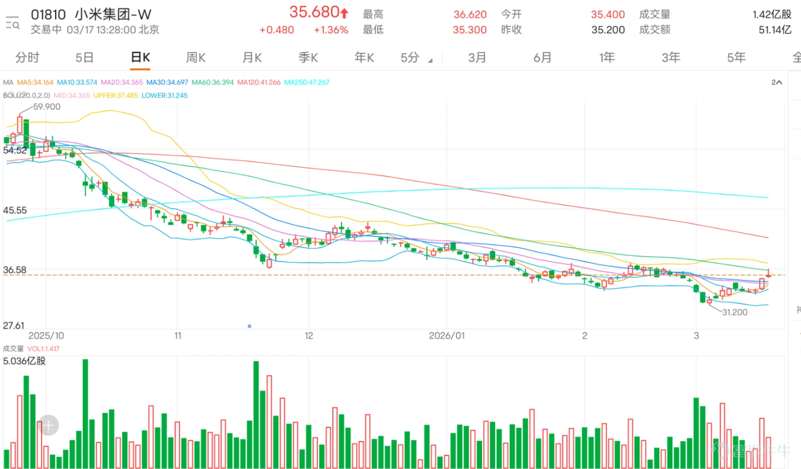Open the 季K quarterly chart tab
Image resolution: width=801 pixels, height=469 pixels.
click(x=308, y=58)
